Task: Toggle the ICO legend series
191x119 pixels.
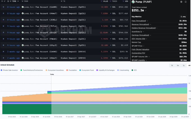Action: click(134, 70)
